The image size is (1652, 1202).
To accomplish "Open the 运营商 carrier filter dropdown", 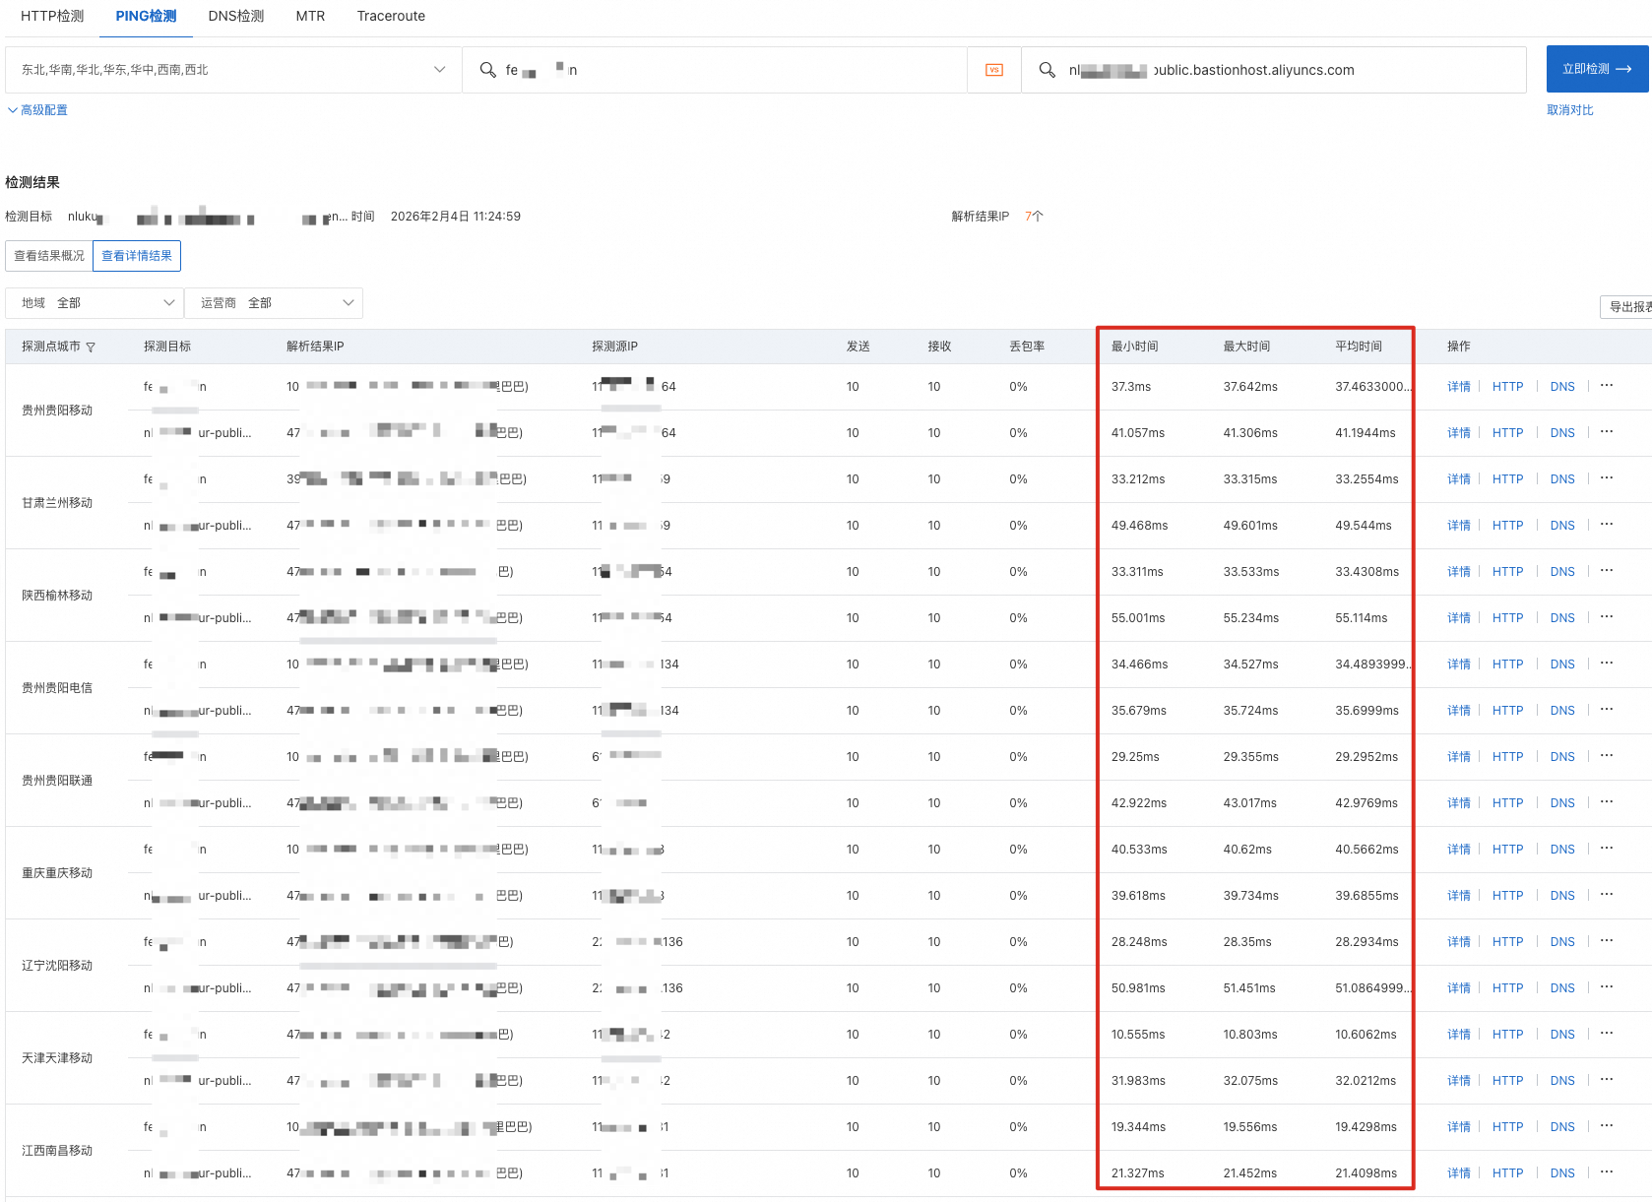I will pos(274,303).
